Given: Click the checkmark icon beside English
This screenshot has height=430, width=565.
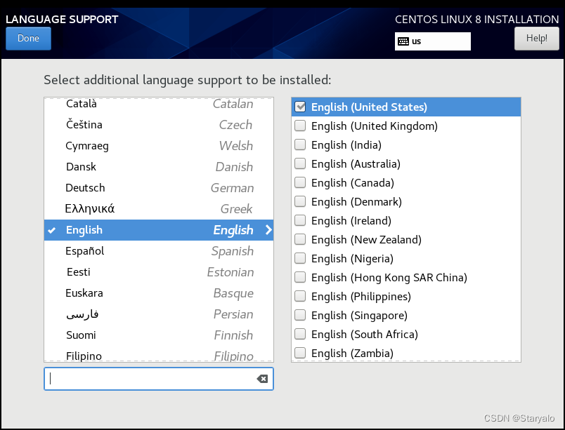Looking at the screenshot, I should (52, 230).
